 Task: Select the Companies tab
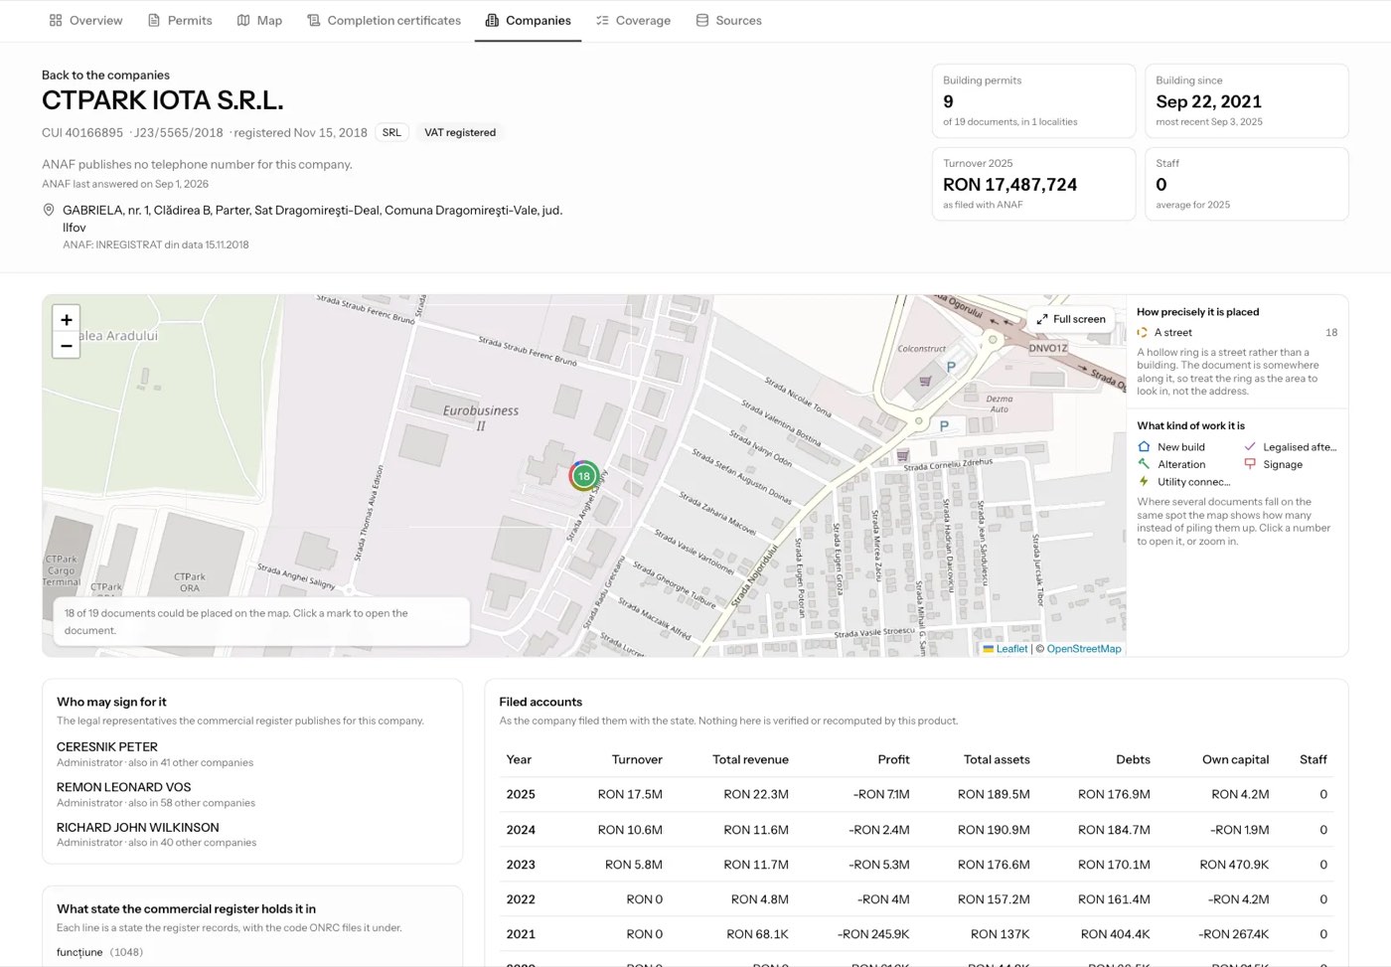(x=528, y=20)
